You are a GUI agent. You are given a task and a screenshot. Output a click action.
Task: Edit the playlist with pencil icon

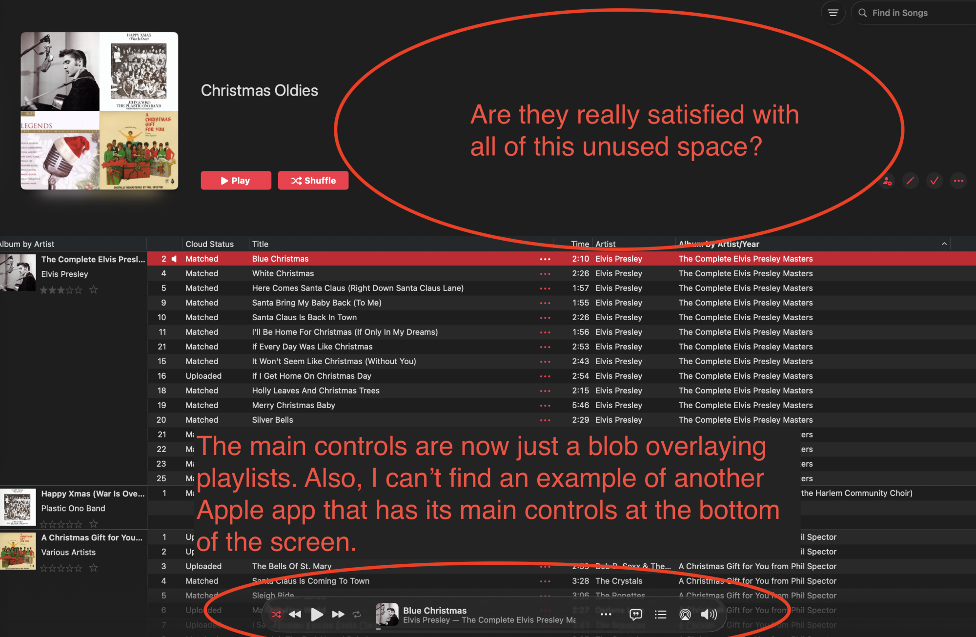910,181
